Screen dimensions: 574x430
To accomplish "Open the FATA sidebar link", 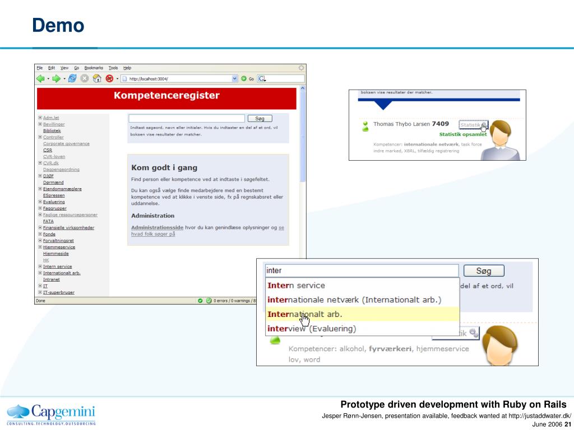I will coord(48,221).
